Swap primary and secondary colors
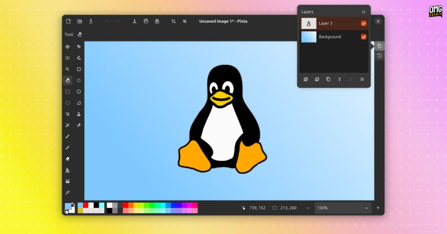 click(x=73, y=204)
